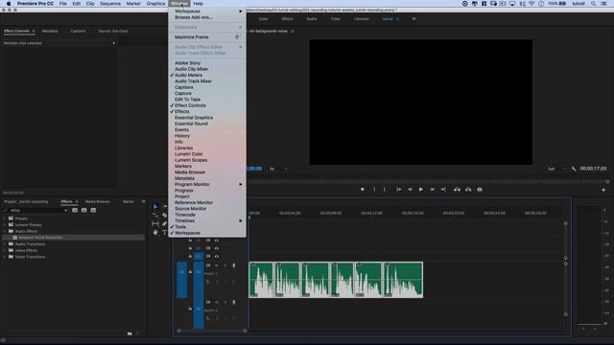The width and height of the screenshot is (614, 345).
Task: Filter effects by YUV icon
Action: click(x=93, y=210)
